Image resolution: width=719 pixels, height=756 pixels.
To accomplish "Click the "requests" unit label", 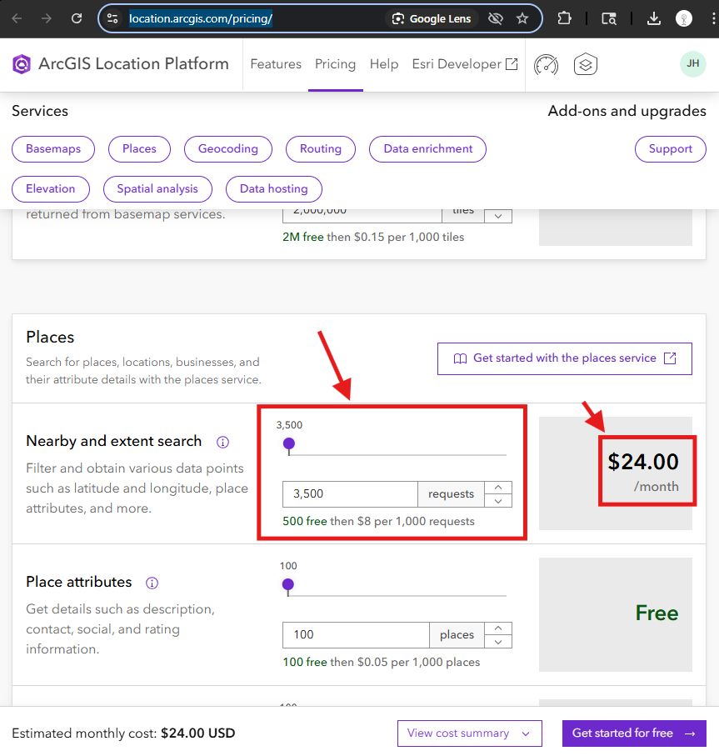I will 451,494.
